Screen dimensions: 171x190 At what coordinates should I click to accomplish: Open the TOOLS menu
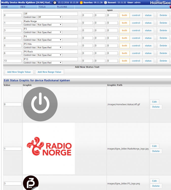click(42, 7)
